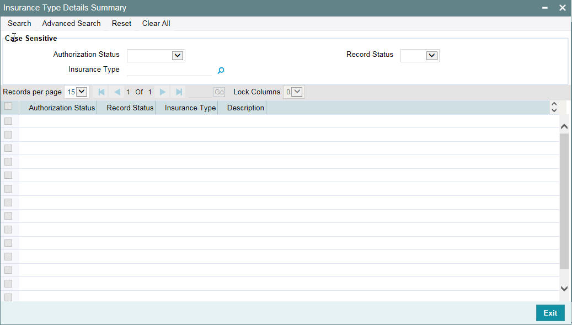Go to next page of records
Image resolution: width=572 pixels, height=325 pixels.
pos(163,92)
